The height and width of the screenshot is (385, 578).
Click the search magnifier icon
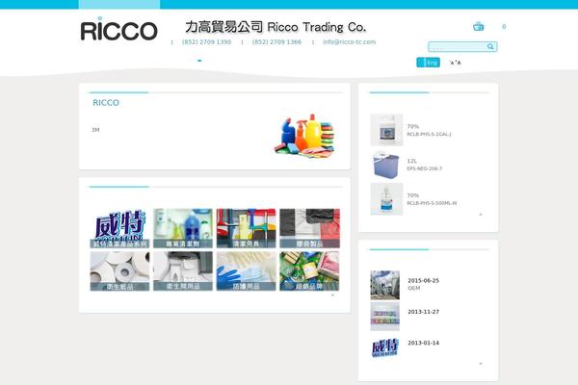(490, 46)
